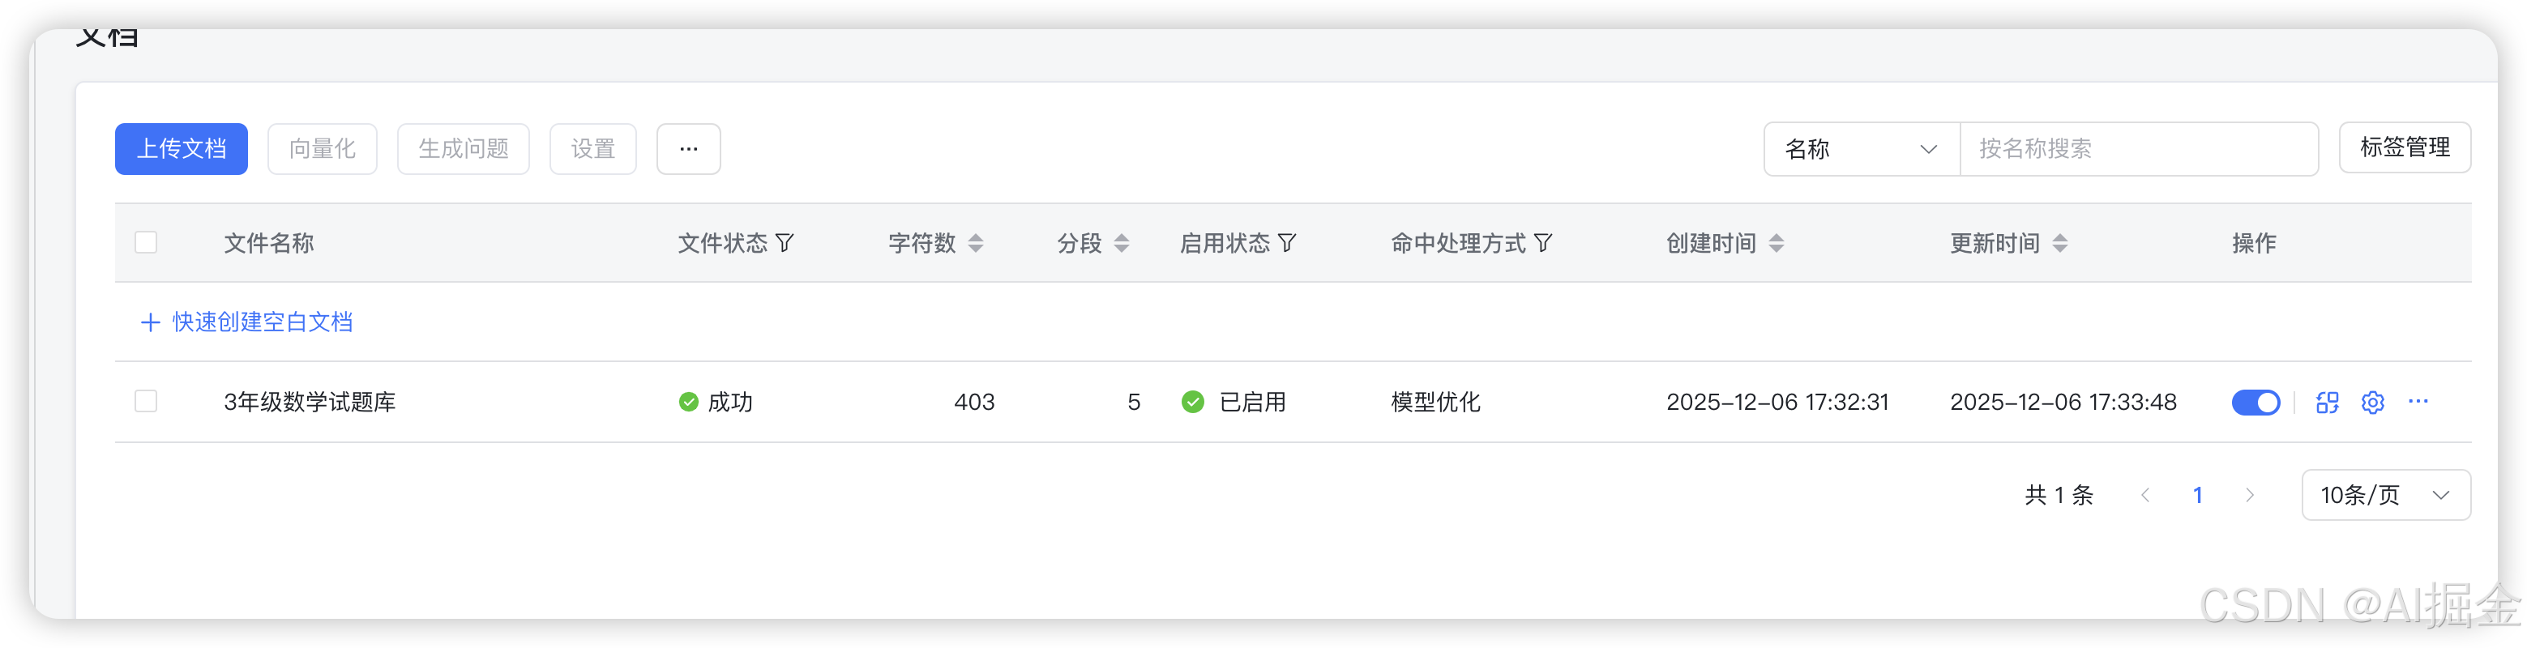Click the ellipsis more-actions icon in the row

tap(2418, 402)
